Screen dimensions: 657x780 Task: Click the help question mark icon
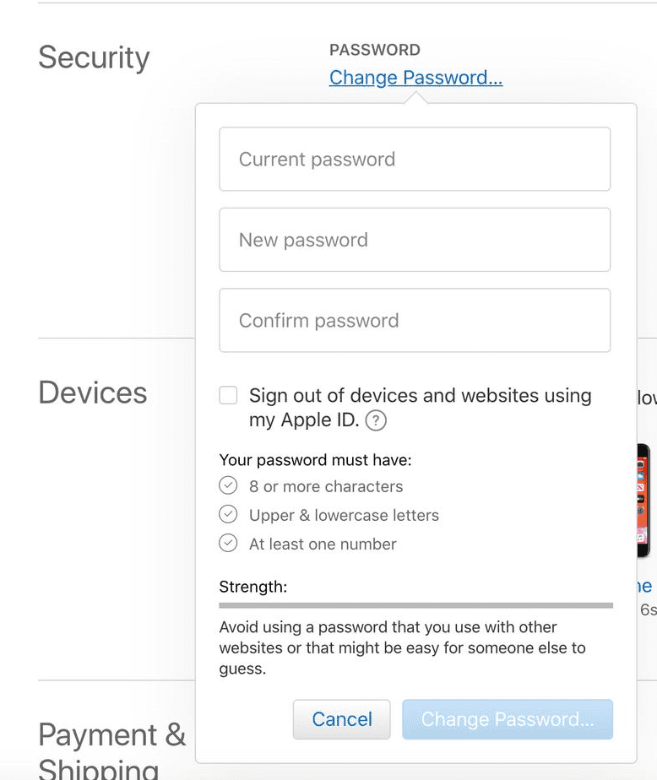376,420
